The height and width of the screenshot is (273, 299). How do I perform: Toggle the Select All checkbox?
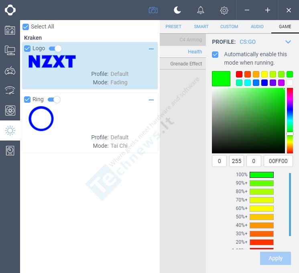point(26,27)
